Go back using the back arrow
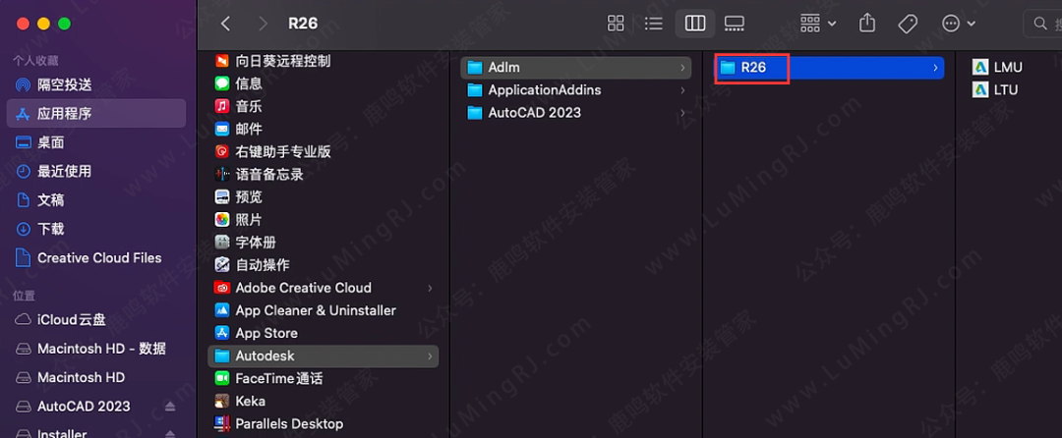The height and width of the screenshot is (438, 1062). click(x=226, y=23)
